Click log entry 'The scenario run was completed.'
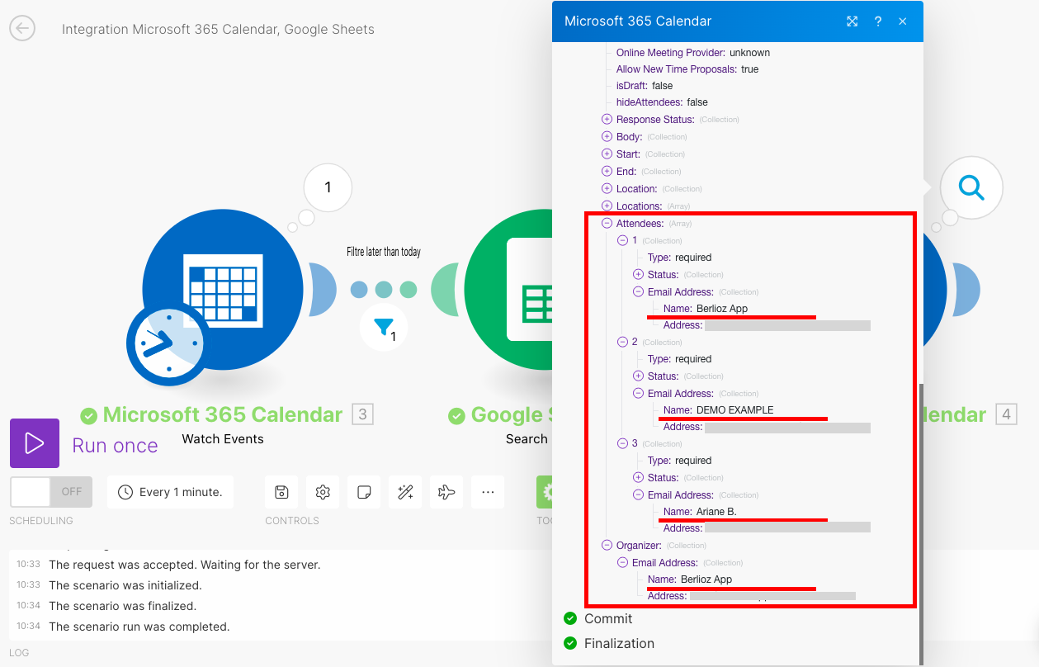 139,627
